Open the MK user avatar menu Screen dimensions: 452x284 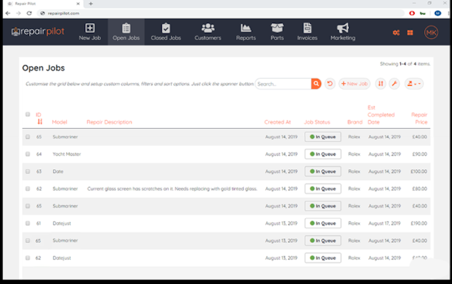click(431, 33)
